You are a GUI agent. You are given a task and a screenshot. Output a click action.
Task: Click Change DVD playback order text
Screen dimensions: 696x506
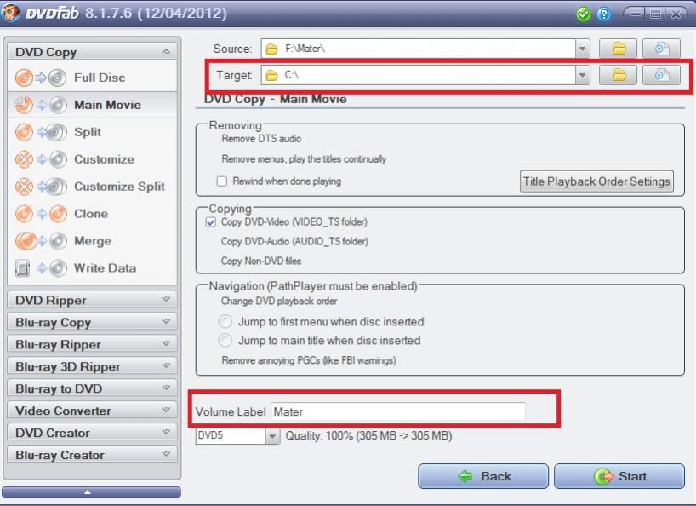(279, 302)
